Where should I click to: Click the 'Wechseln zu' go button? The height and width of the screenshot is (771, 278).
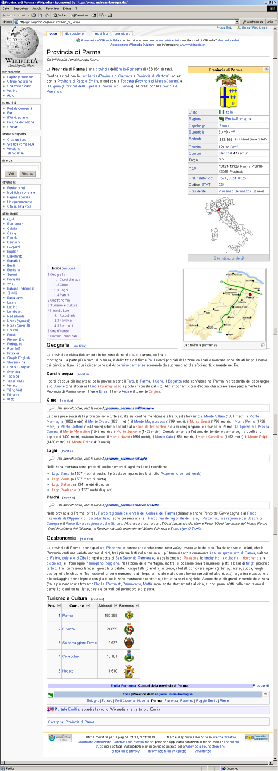pos(254,22)
